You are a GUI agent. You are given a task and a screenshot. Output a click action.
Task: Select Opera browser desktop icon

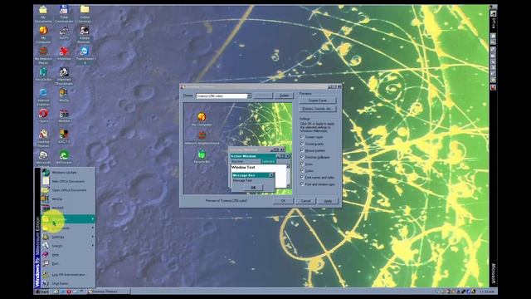[43, 115]
